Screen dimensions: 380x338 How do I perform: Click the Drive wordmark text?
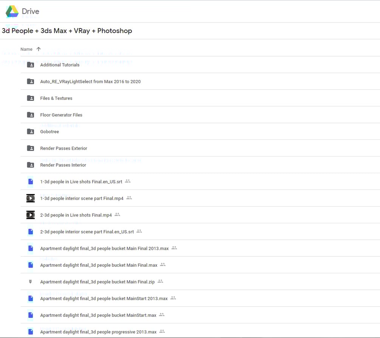tap(31, 11)
